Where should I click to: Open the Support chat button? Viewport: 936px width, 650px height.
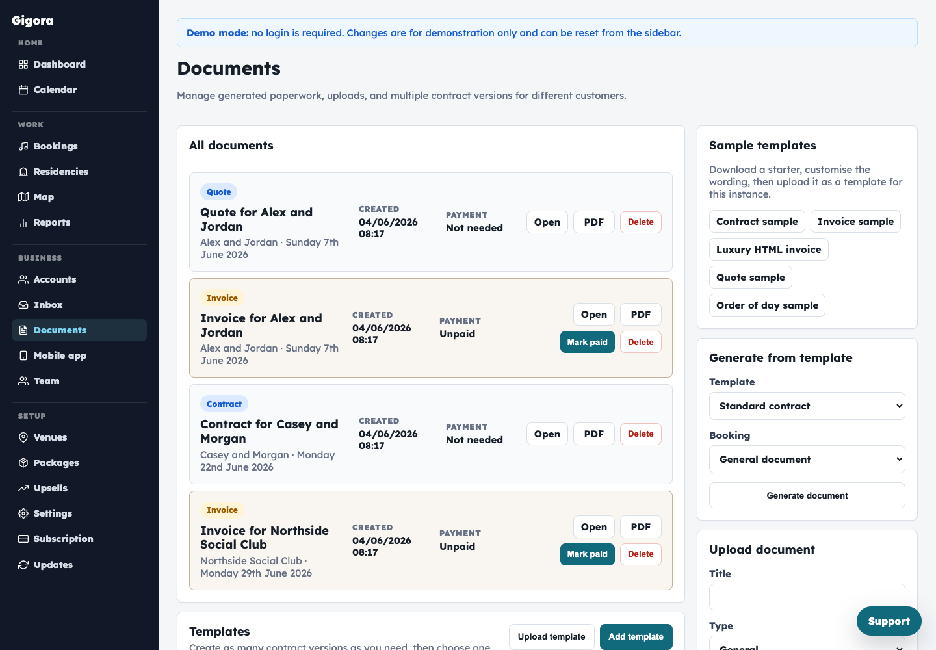[x=889, y=621]
